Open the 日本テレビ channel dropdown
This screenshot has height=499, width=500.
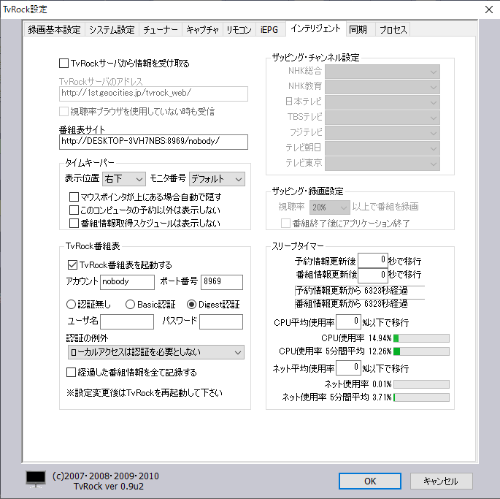382,102
